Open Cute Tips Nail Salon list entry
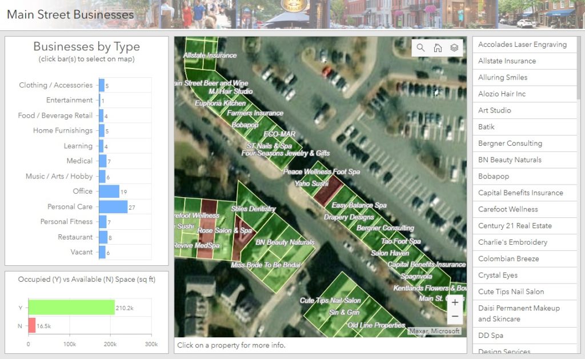Viewport: 585px width, 359px height. (524, 292)
